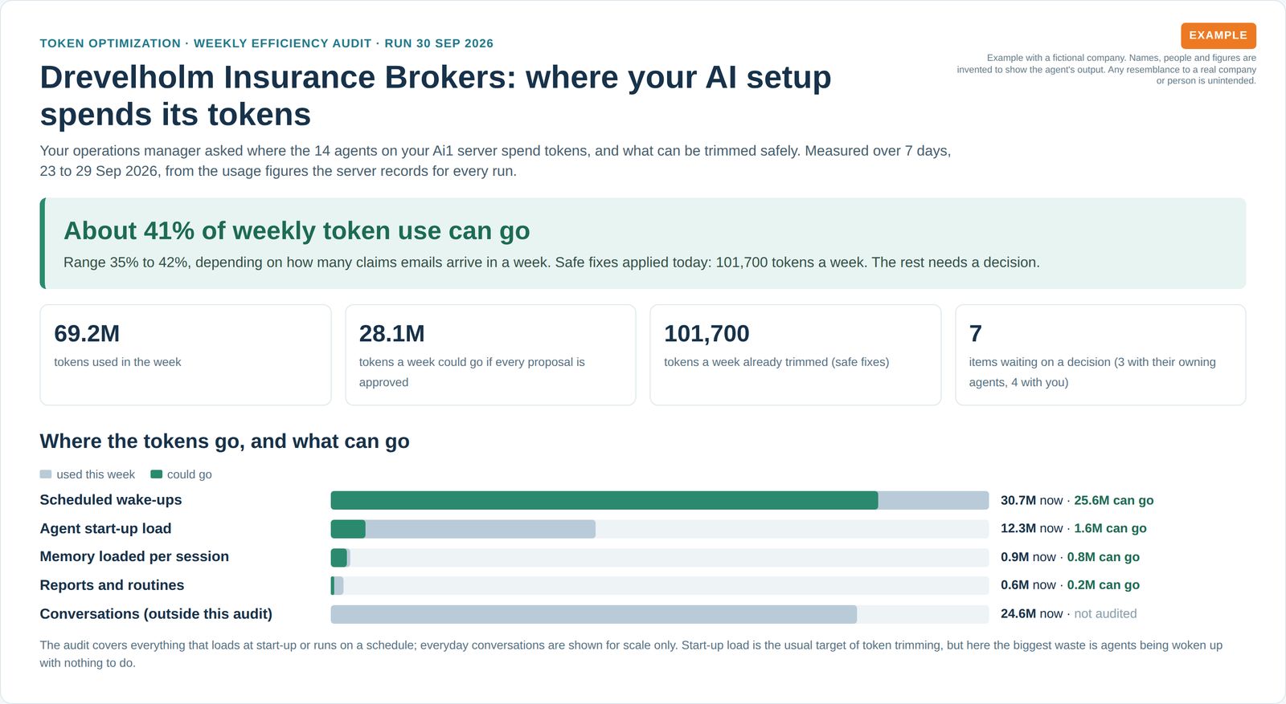Viewport: 1286px width, 704px height.
Task: Select the '7' items waiting card
Action: pyautogui.click(x=1100, y=355)
